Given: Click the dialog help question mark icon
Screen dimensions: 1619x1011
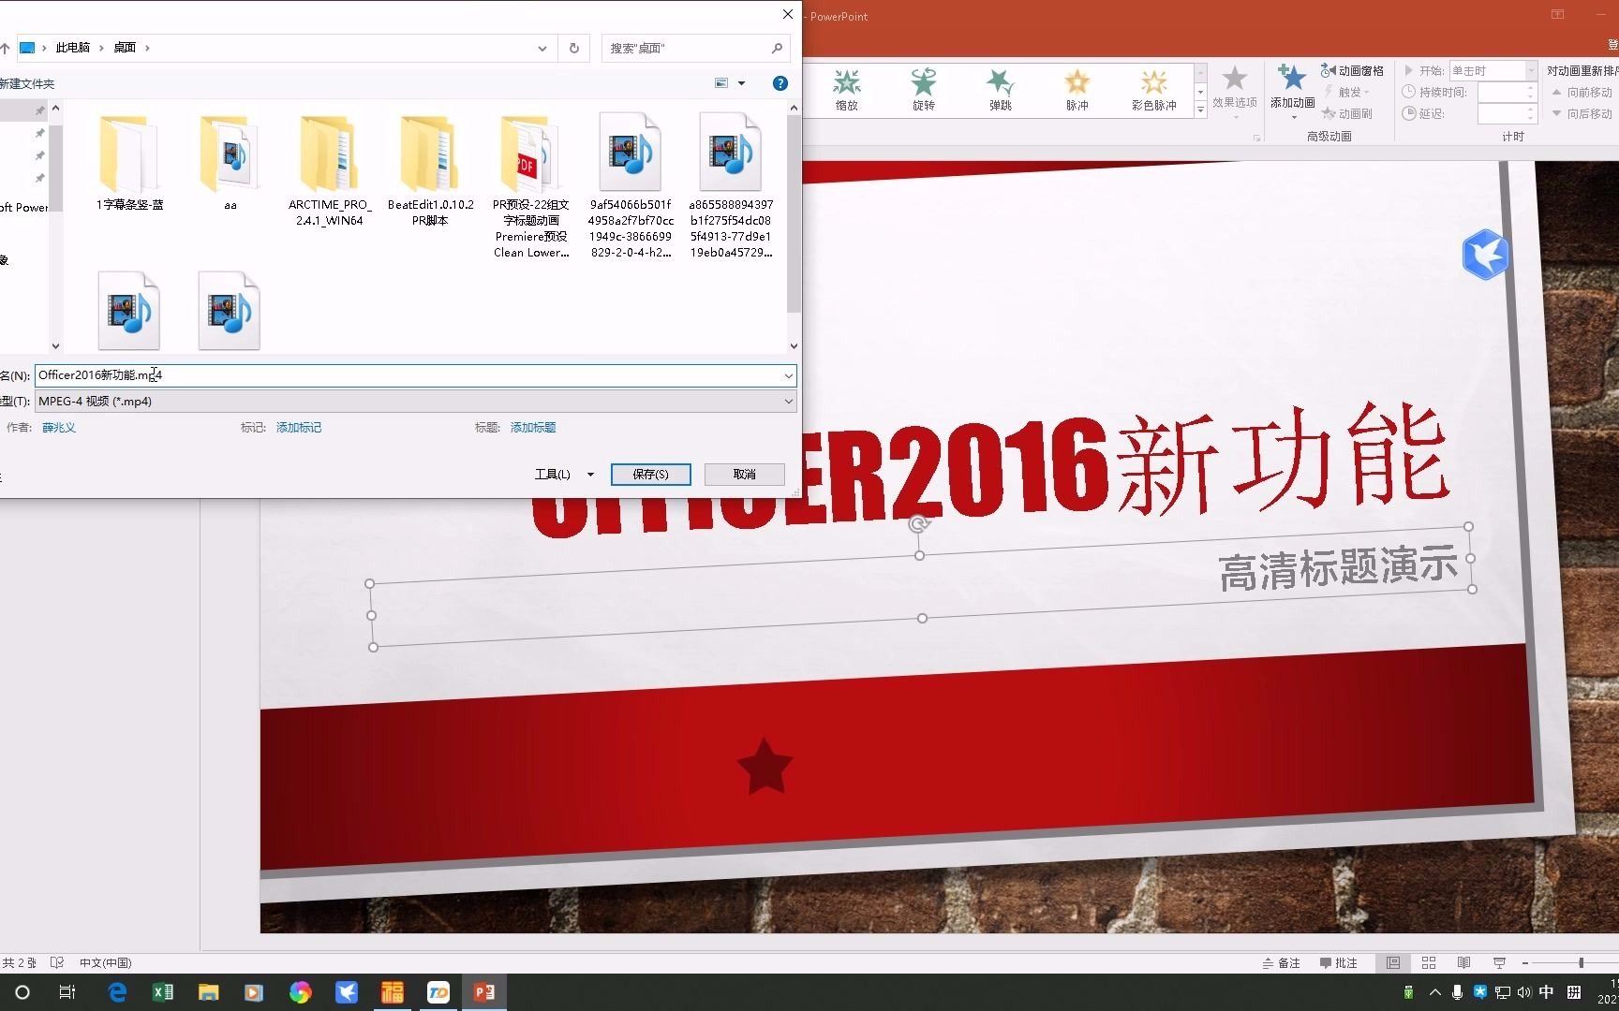Looking at the screenshot, I should pos(780,83).
